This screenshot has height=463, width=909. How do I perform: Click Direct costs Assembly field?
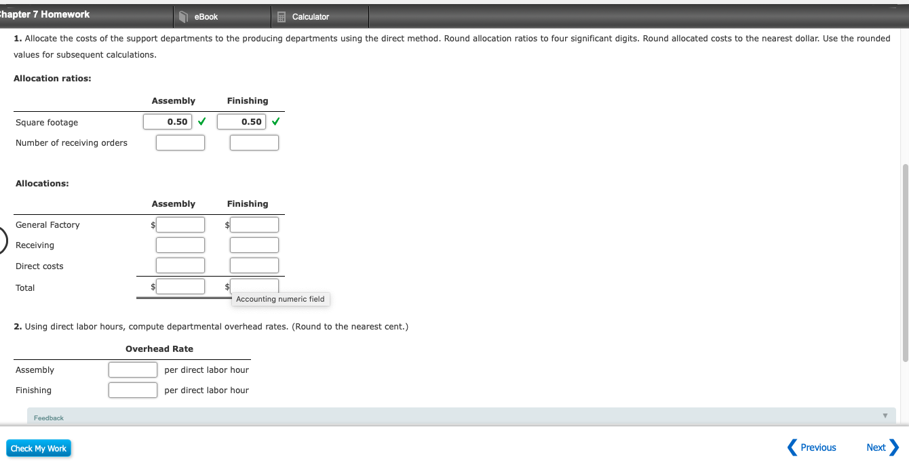(x=180, y=265)
